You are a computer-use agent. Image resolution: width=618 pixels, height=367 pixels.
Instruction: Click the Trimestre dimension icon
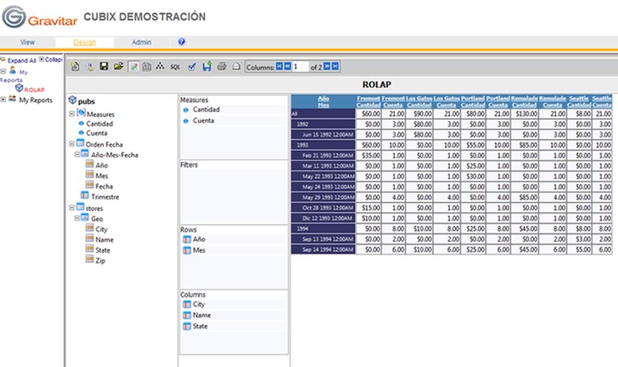[x=85, y=195]
